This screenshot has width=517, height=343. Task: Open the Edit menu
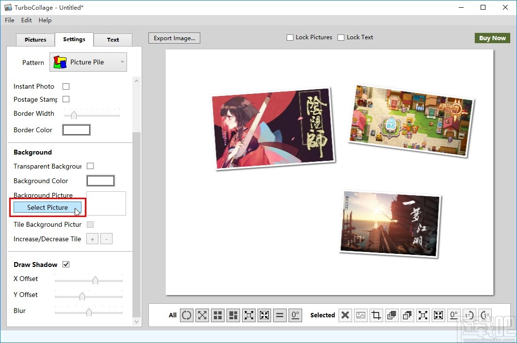[x=26, y=20]
